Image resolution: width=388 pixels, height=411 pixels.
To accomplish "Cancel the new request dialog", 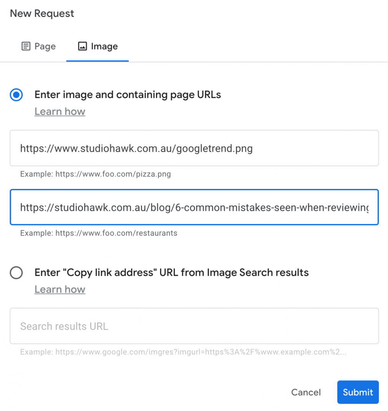I will tap(306, 392).
